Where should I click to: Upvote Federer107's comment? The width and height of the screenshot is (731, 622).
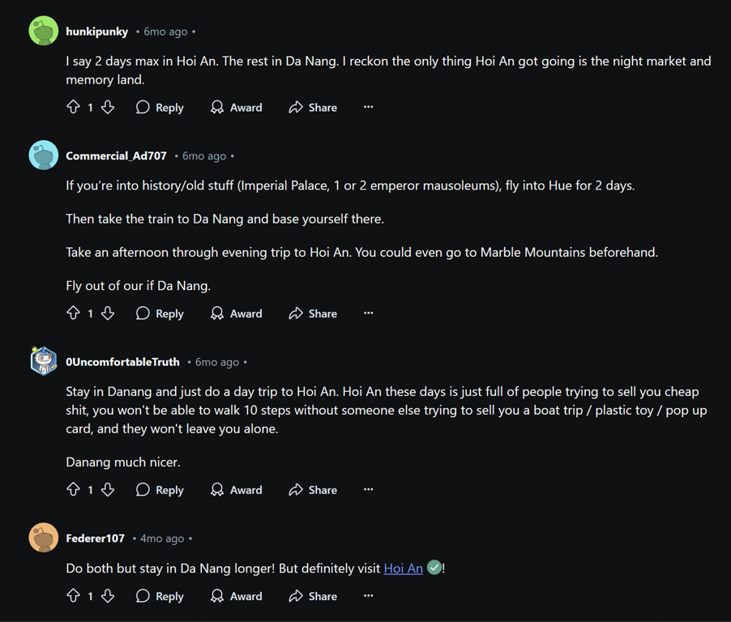click(73, 596)
